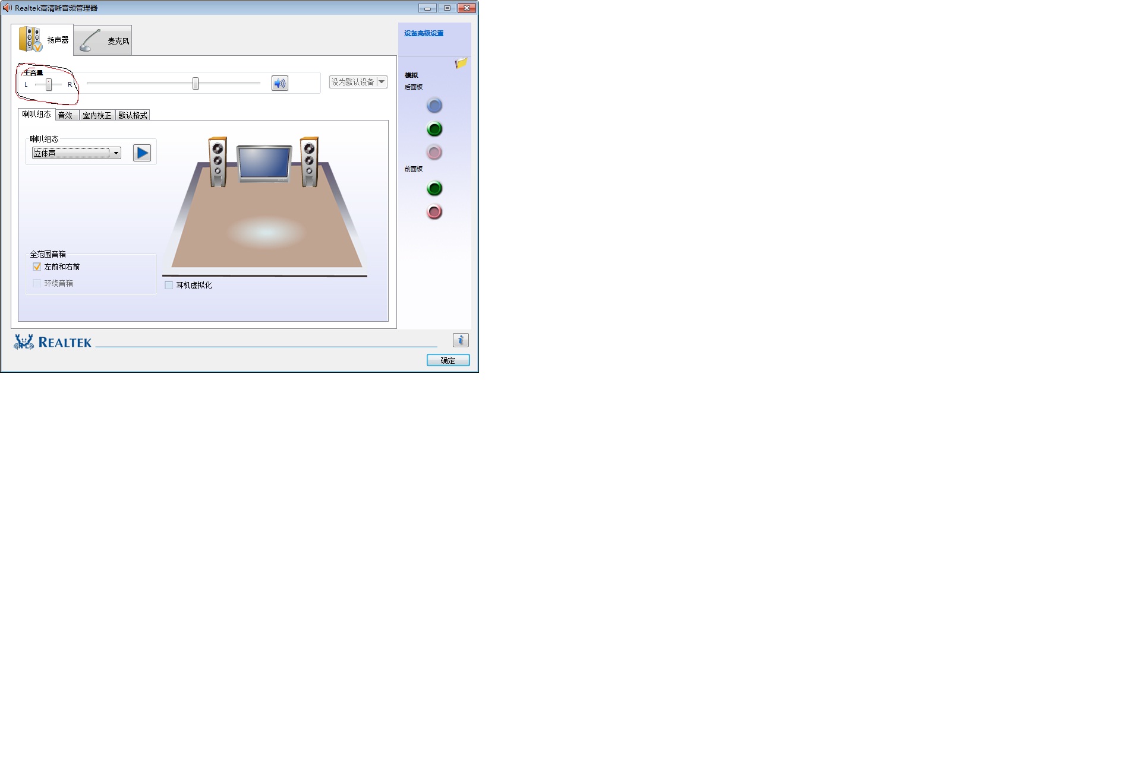The height and width of the screenshot is (761, 1147).
Task: Play the speaker test sound
Action: [141, 153]
